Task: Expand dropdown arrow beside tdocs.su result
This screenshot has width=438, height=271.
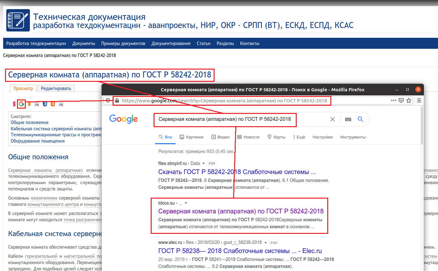Action: tap(186, 203)
